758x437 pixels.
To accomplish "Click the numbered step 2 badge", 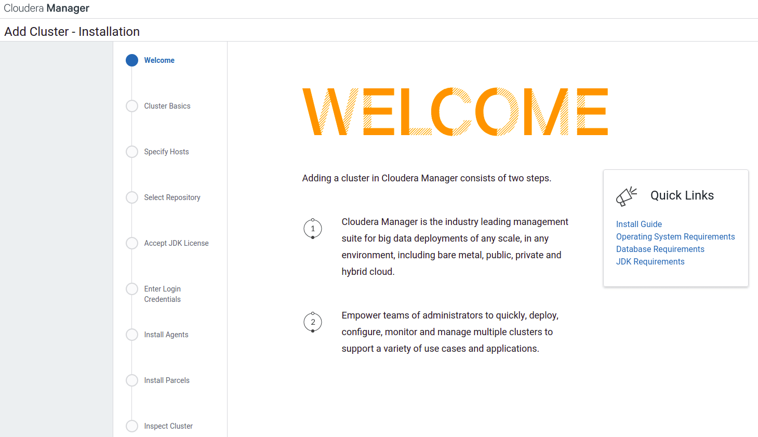I will (x=313, y=322).
